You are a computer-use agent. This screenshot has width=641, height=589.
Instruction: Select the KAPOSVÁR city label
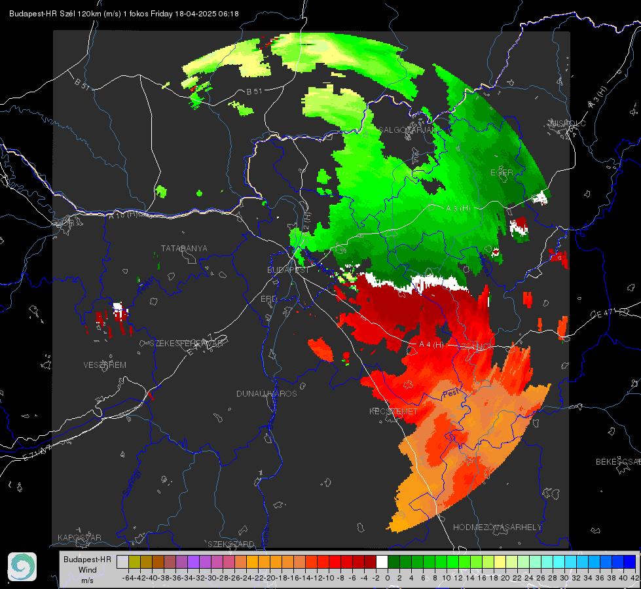79,537
